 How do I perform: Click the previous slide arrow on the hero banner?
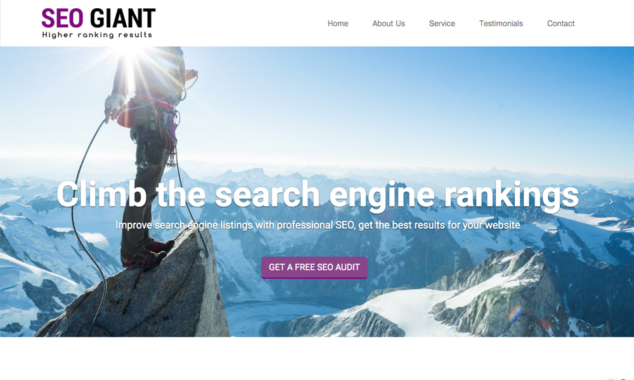(24, 201)
